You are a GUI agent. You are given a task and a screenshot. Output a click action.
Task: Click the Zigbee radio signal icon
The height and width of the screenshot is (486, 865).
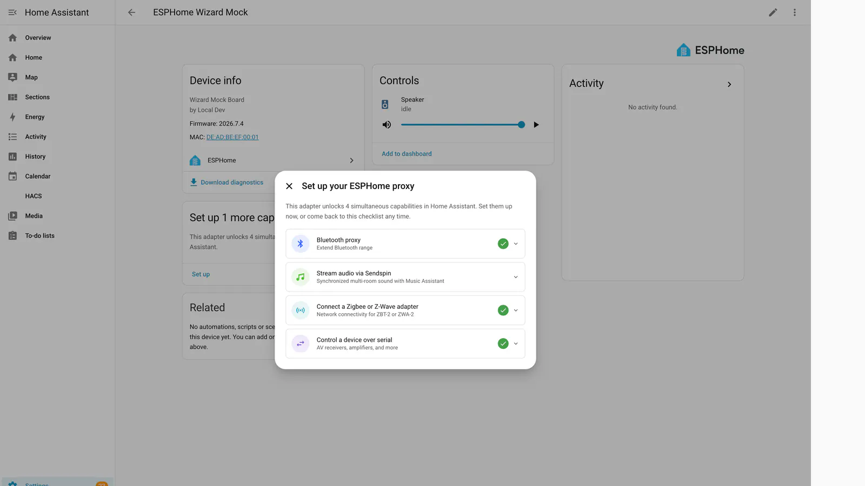[301, 310]
